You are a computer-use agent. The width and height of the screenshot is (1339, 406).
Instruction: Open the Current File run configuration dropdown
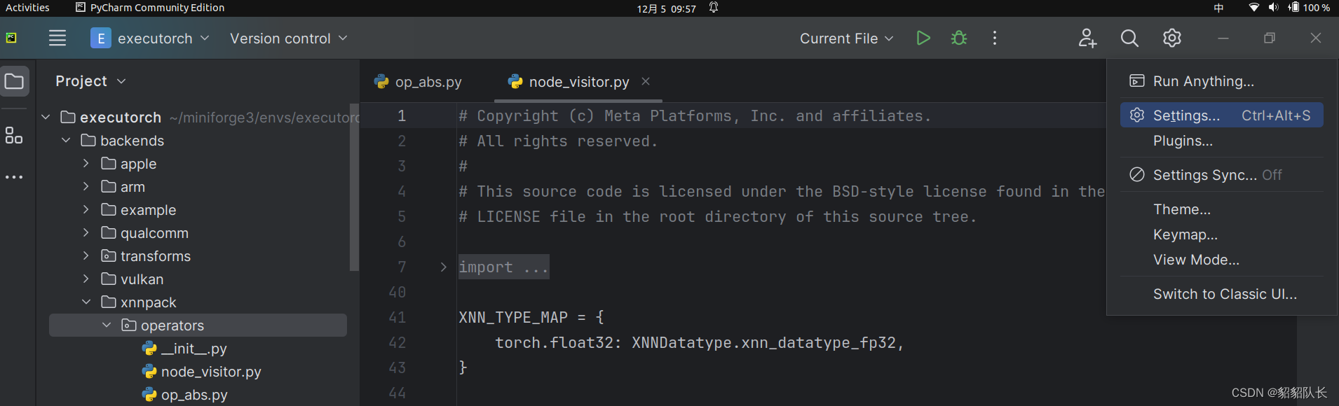[x=847, y=38]
